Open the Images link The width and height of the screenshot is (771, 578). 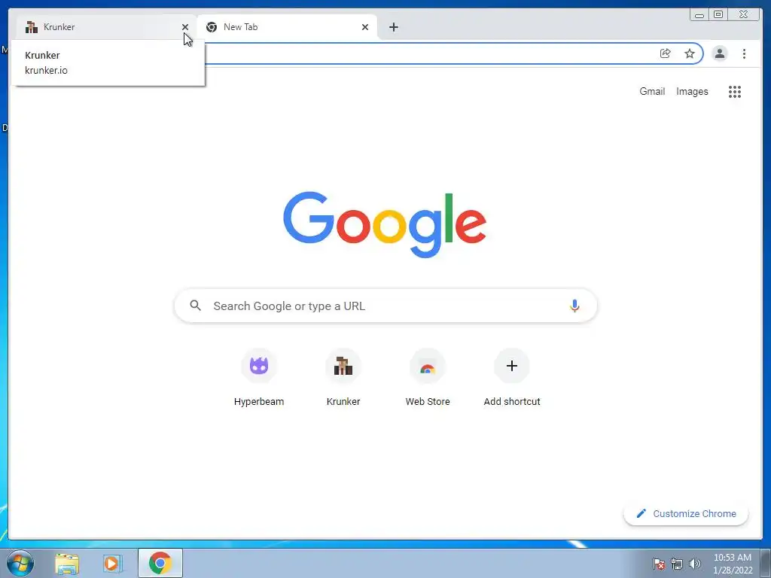point(692,91)
